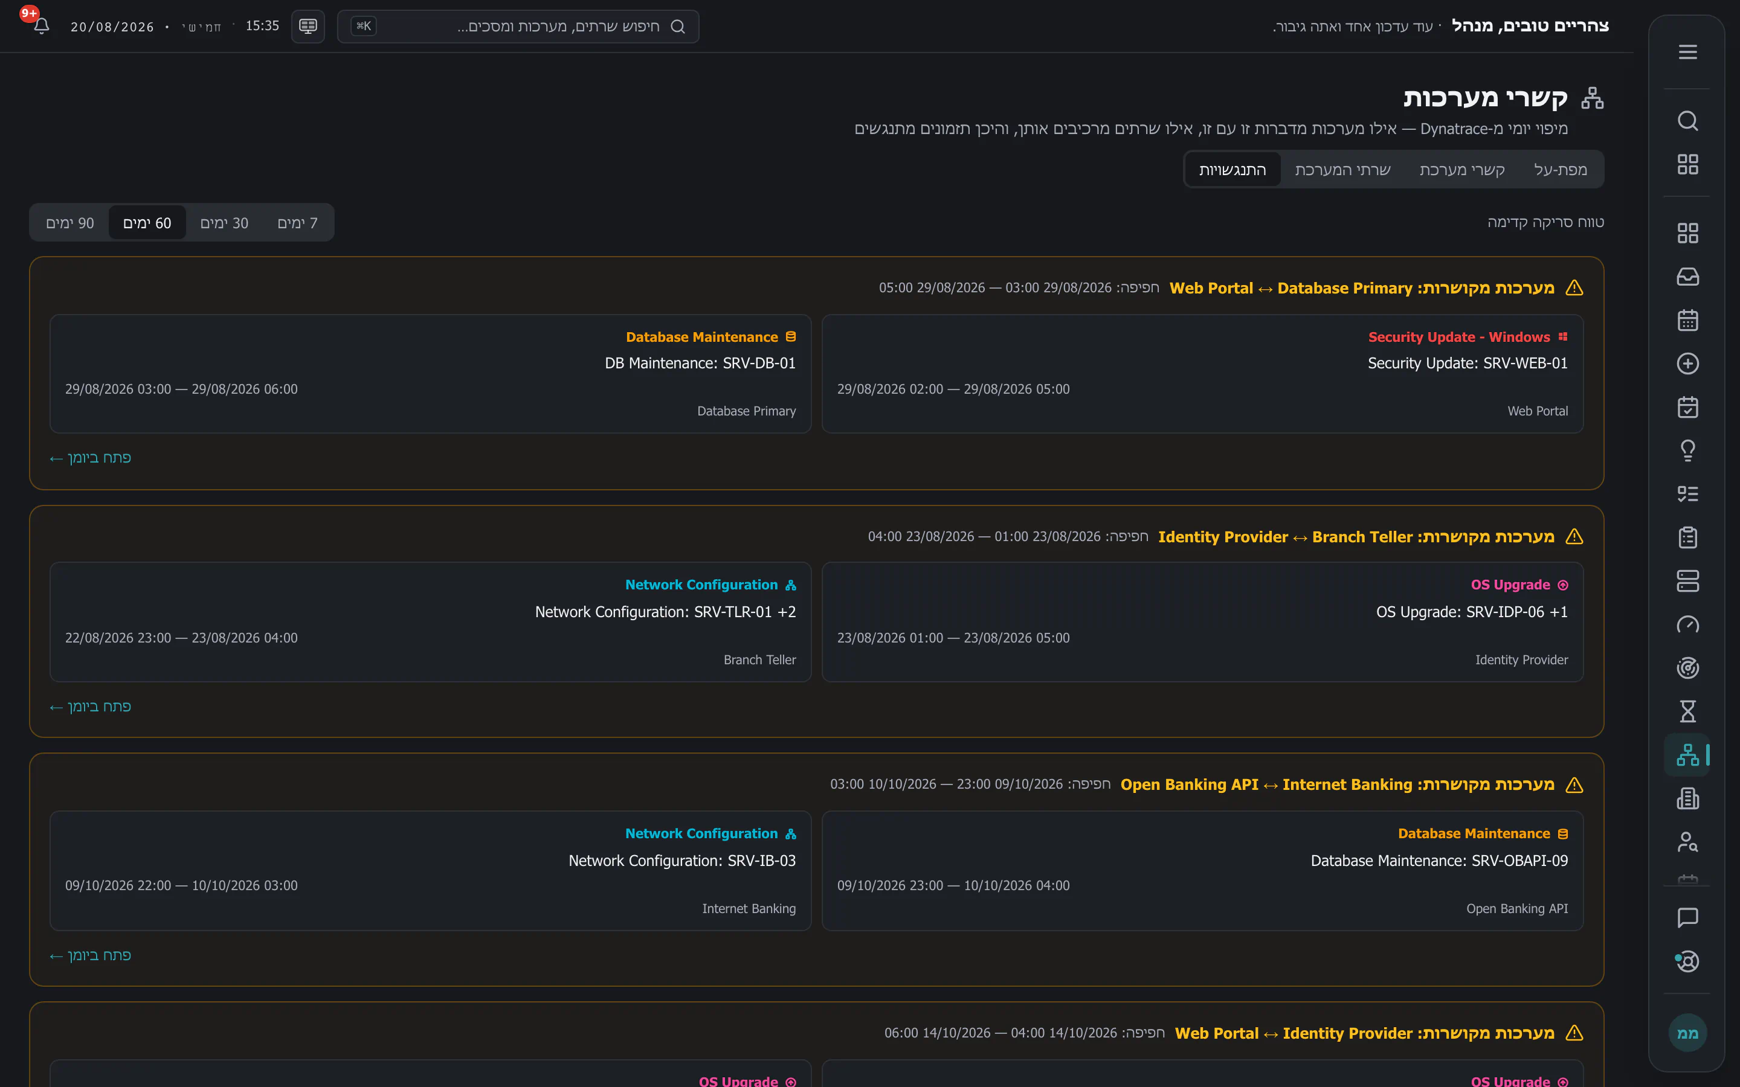Open the building icon in the sidebar
Screen dimensions: 1740x1087
1687,799
